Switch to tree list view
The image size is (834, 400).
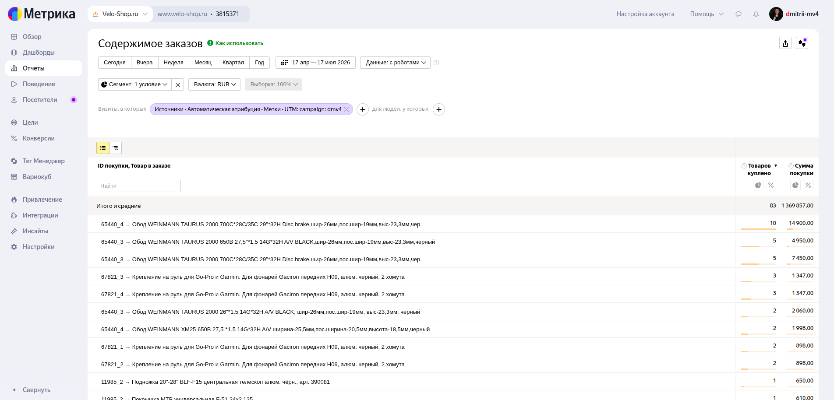[x=115, y=148]
